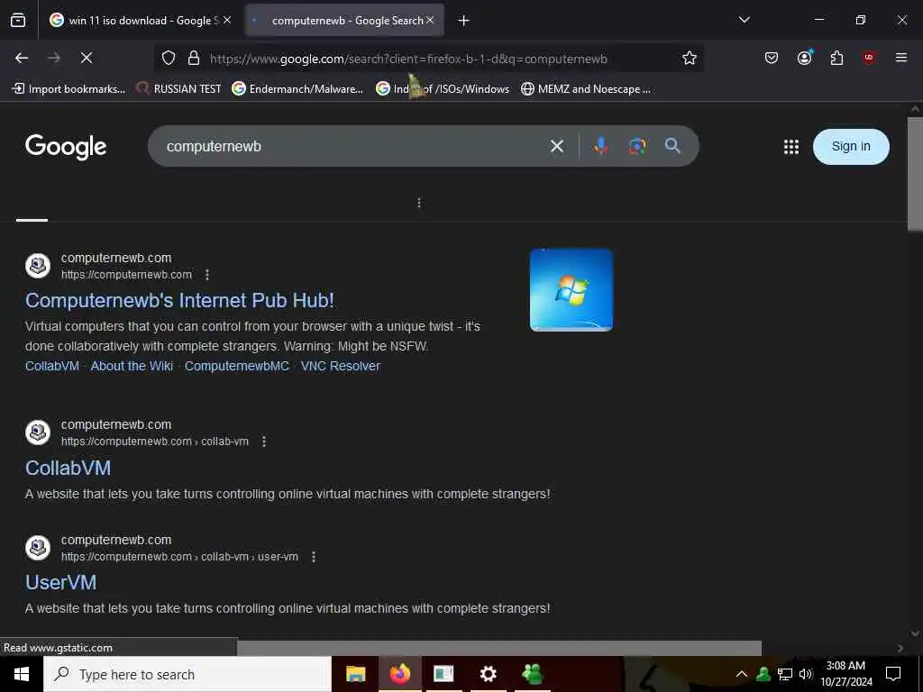The height and width of the screenshot is (692, 923).
Task: Click the Sign in button
Action: 851,147
